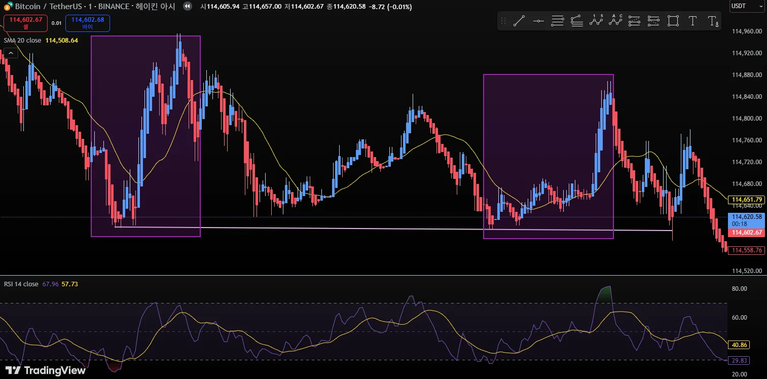Select the Long Position tool
This screenshot has height=379, width=767.
click(635, 21)
